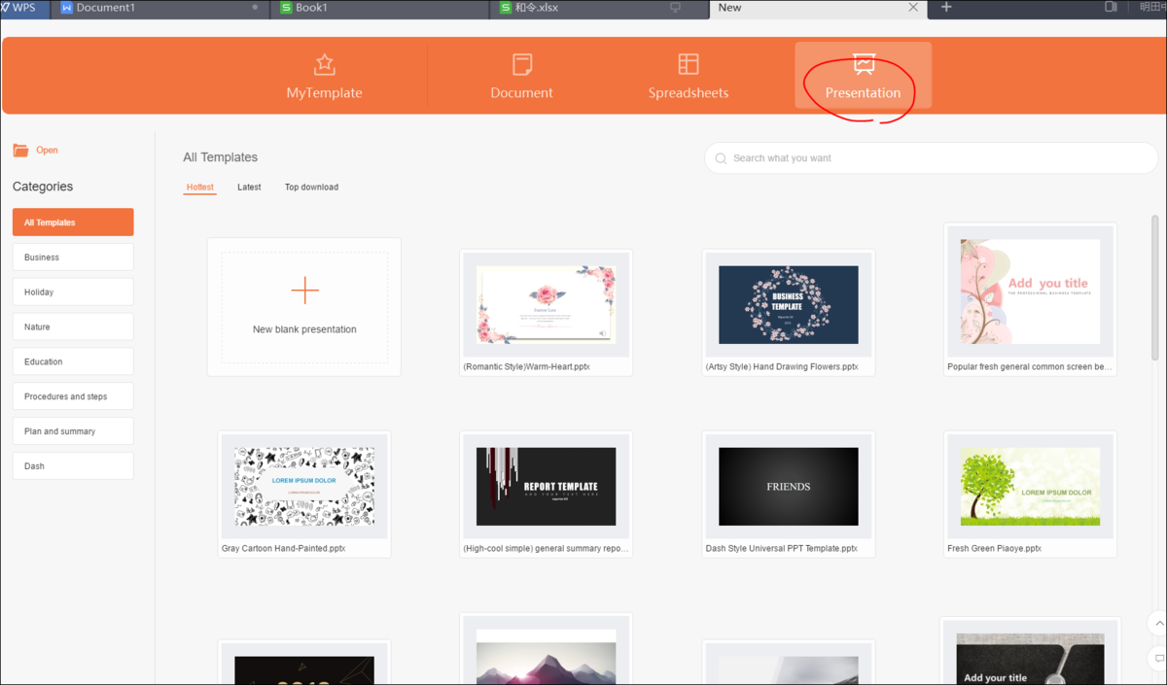Viewport: 1167px width, 685px height.
Task: Click the Book1 tab spreadsheet icon
Action: click(286, 8)
